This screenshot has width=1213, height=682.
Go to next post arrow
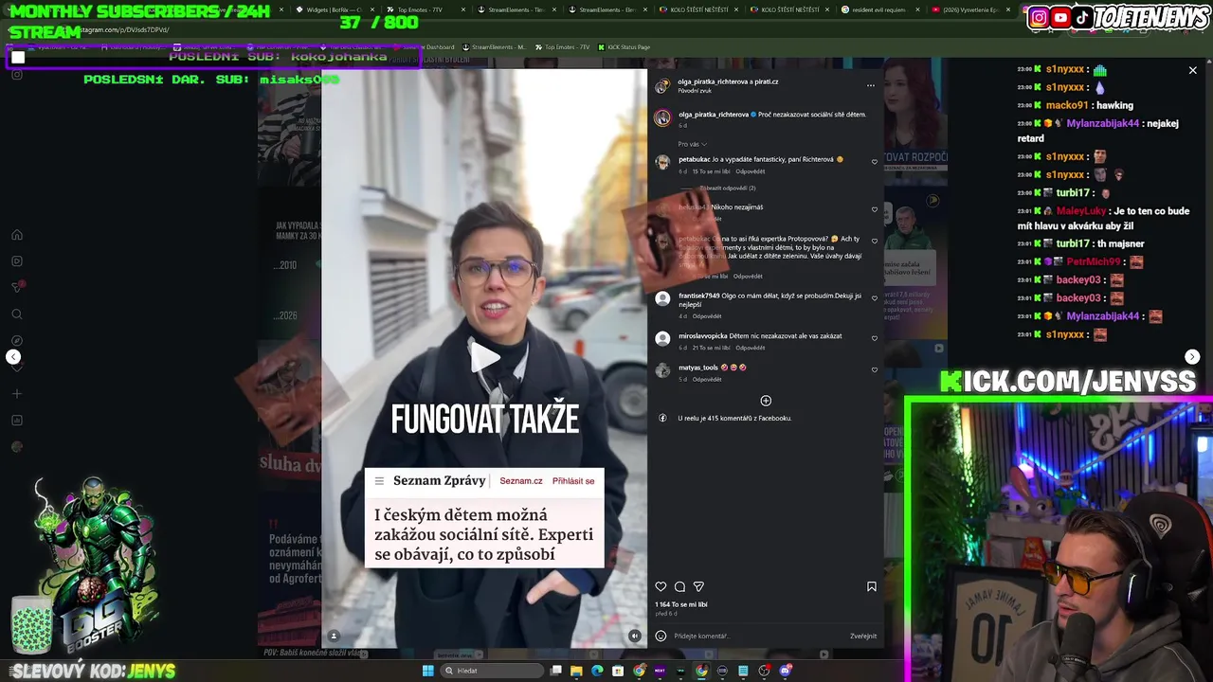[1192, 357]
